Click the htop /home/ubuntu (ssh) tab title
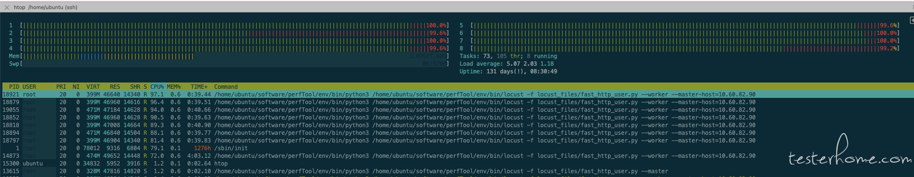Screen dimensions: 914x177 [x=45, y=7]
